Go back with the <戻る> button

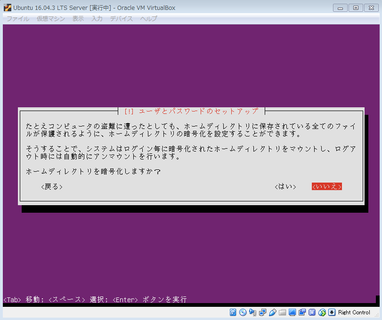click(x=52, y=187)
